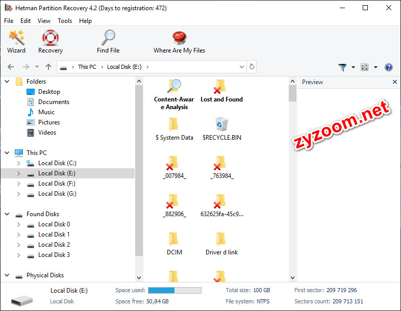Open the filter options dropdown arrow

click(x=353, y=67)
